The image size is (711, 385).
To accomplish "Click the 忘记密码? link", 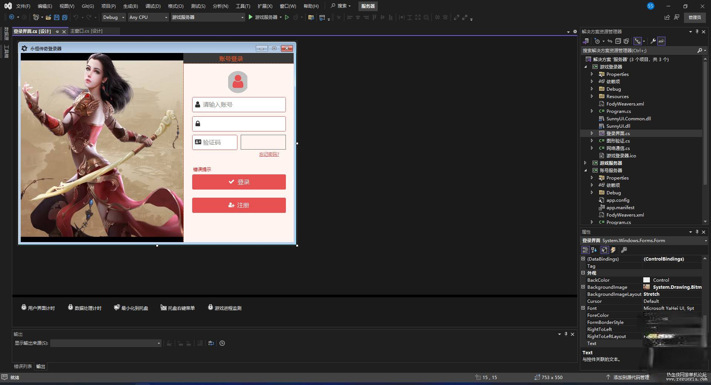I will (269, 154).
